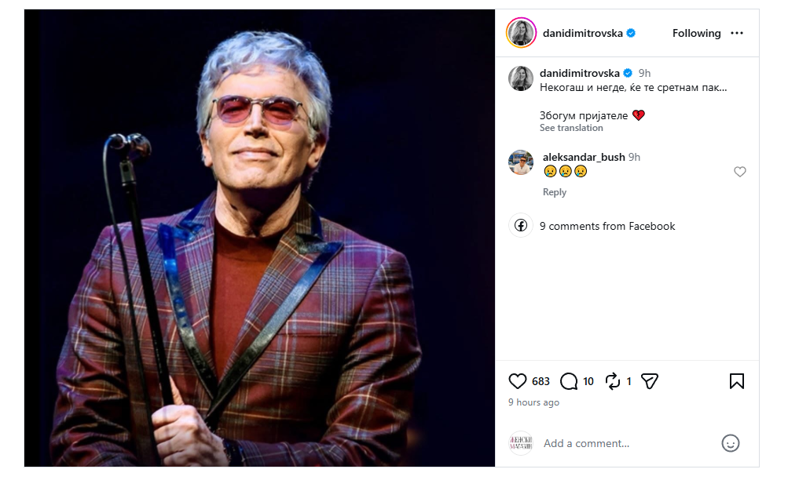788x491 pixels.
Task: Expand 9 comments from Facebook
Action: [607, 226]
